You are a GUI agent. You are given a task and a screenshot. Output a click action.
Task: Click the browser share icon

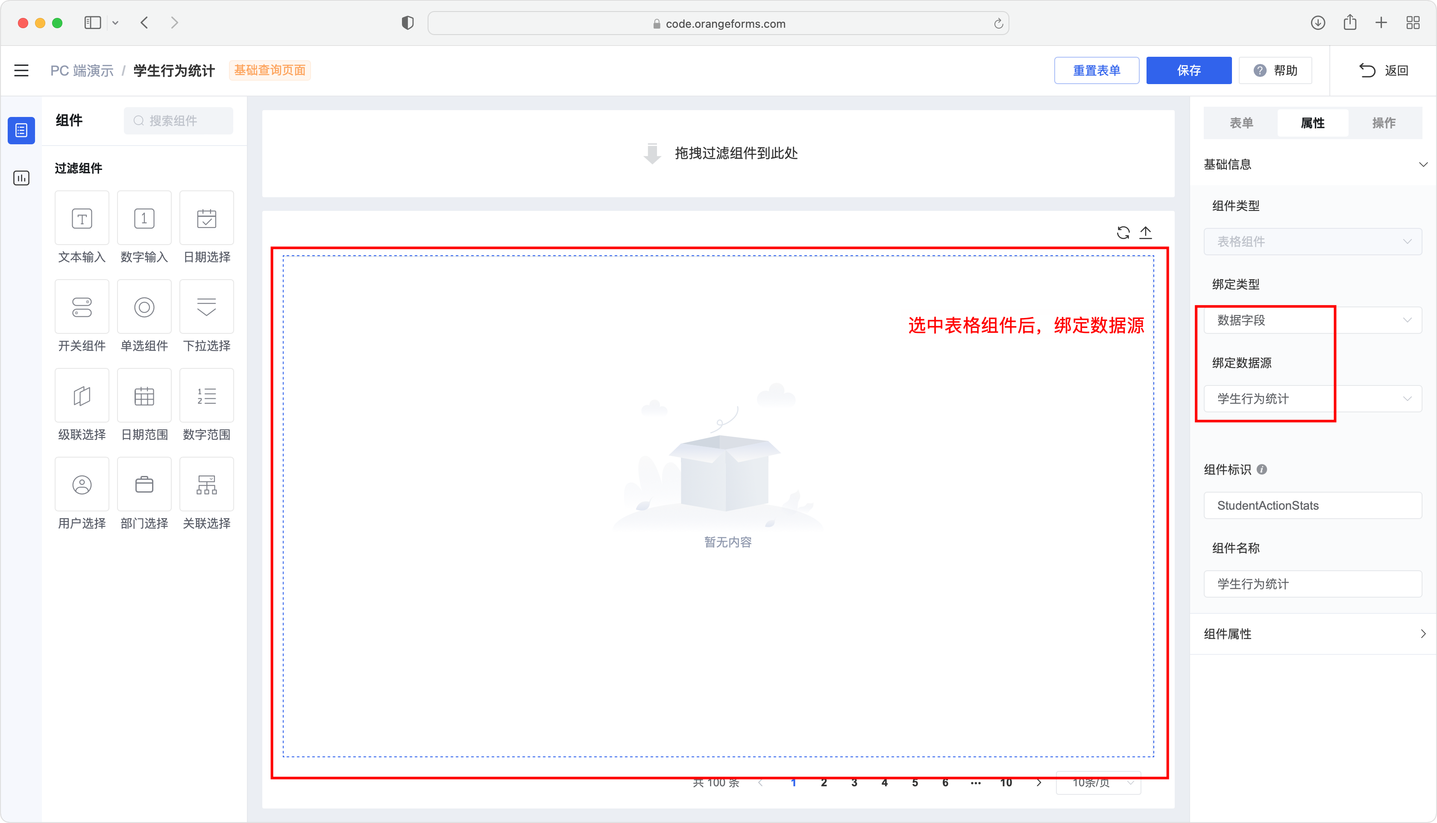coord(1350,22)
